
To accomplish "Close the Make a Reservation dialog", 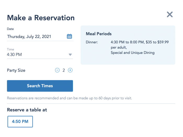I will [x=170, y=15].
